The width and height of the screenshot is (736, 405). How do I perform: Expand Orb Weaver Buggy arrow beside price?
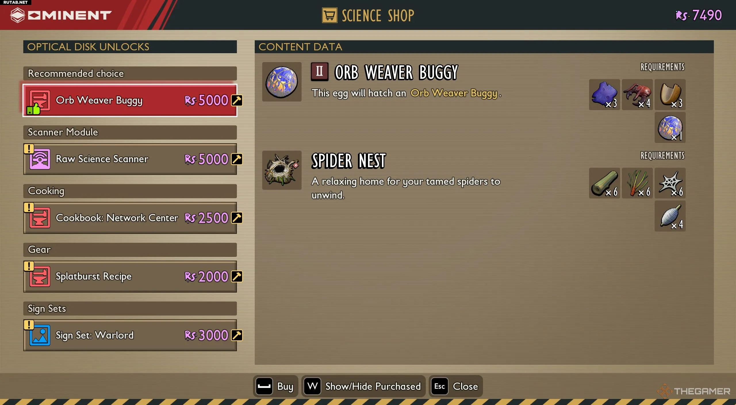click(237, 100)
